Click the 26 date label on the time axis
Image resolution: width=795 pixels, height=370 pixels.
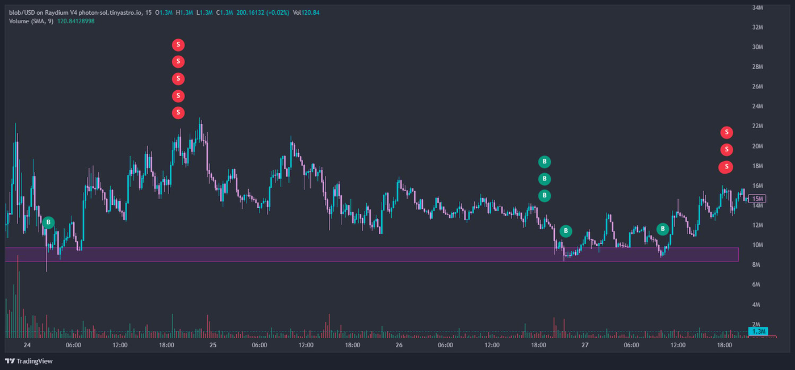(399, 345)
